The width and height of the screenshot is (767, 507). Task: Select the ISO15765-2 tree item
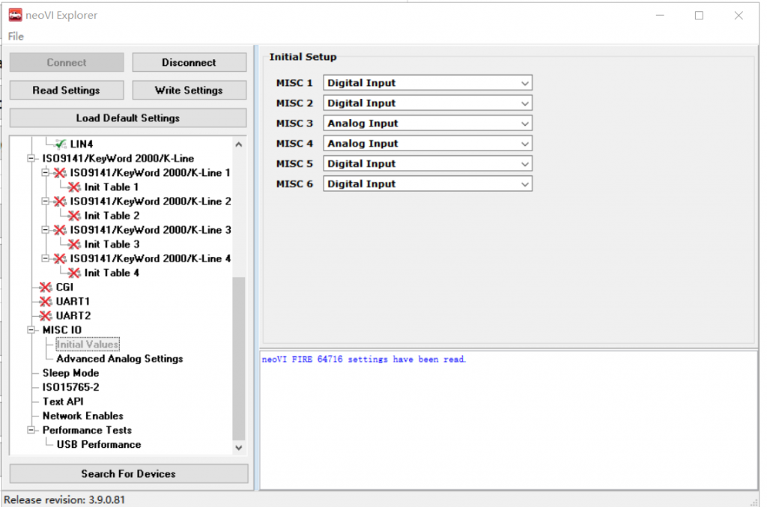(x=70, y=387)
